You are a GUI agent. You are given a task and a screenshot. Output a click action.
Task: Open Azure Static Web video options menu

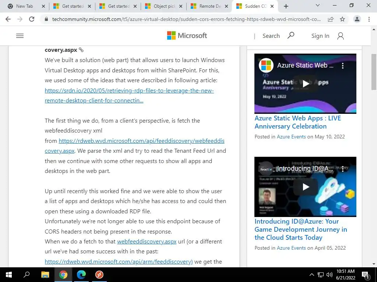(x=343, y=65)
